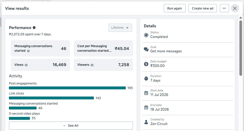
Task: Click the Created by person icon
Action: (146, 122)
